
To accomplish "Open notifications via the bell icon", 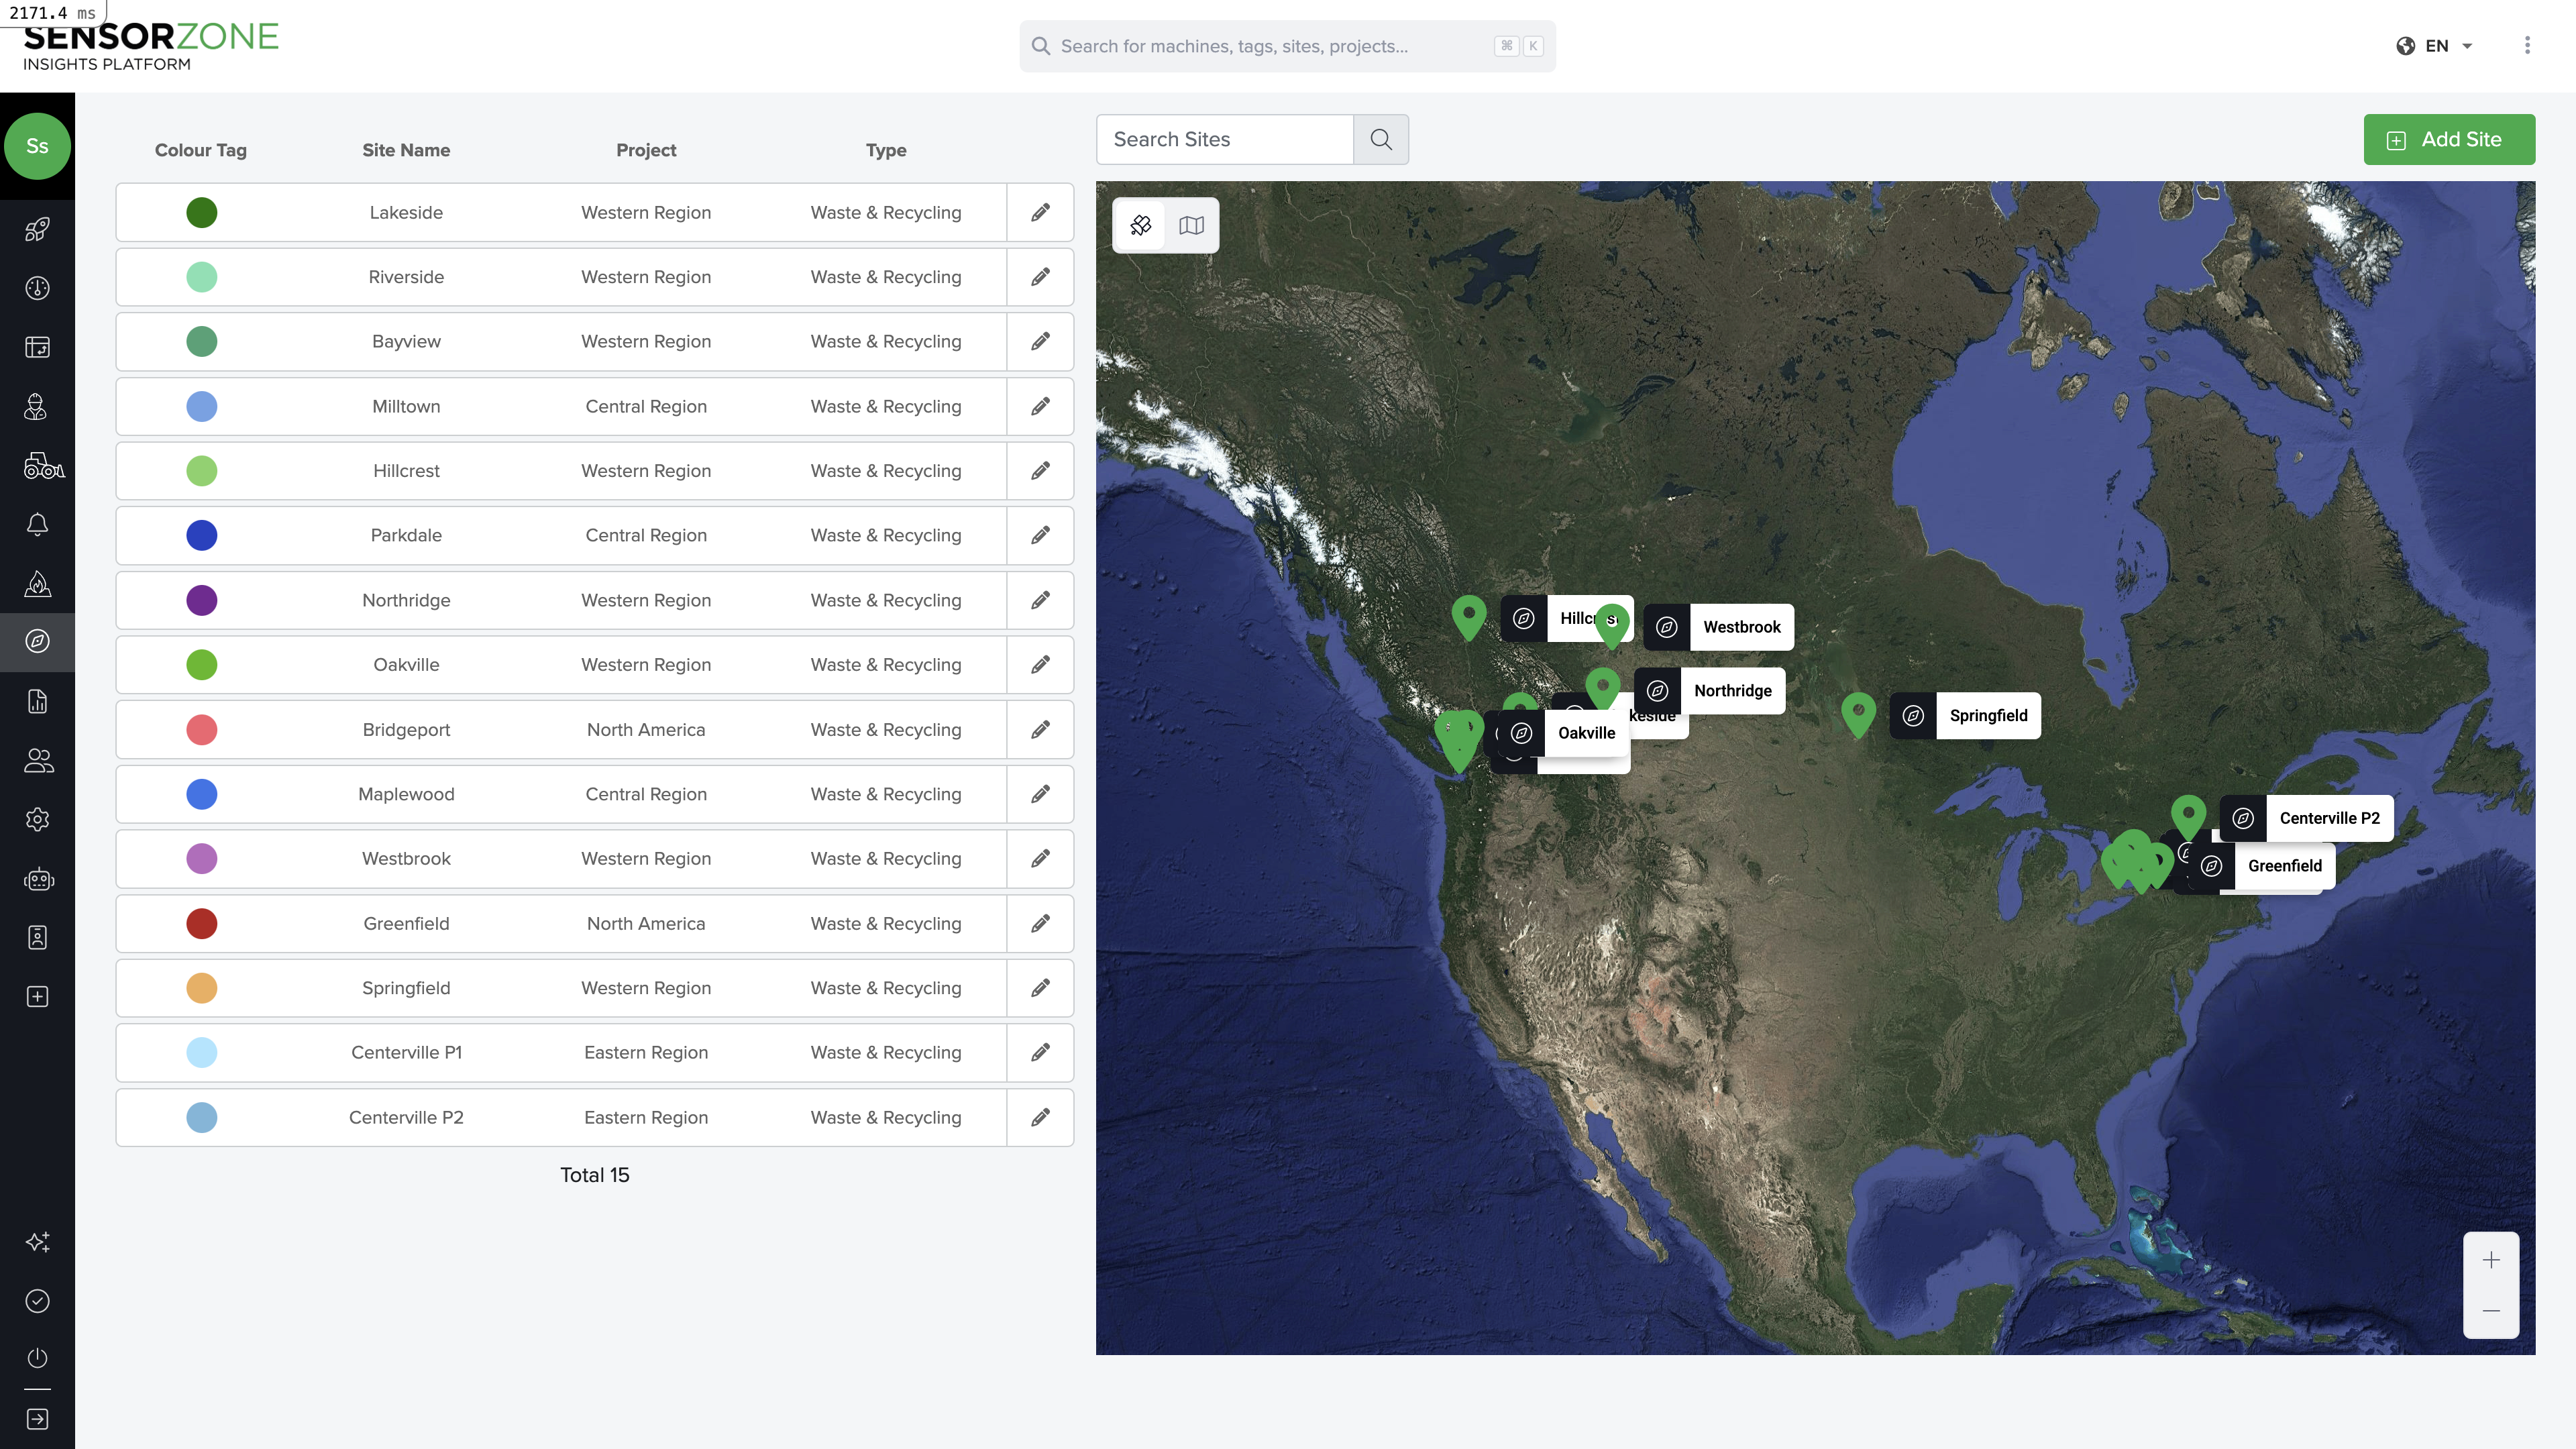I will pyautogui.click(x=37, y=524).
